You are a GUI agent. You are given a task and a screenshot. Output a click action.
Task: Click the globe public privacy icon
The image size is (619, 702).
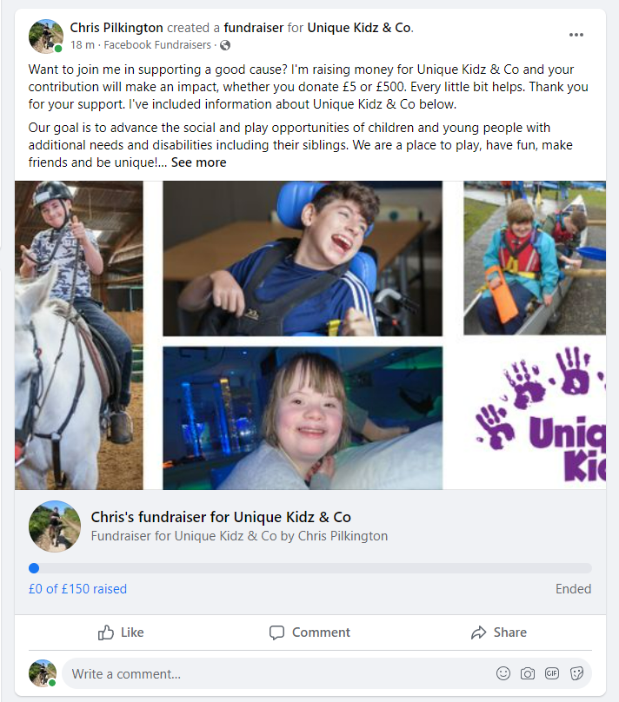pyautogui.click(x=225, y=45)
